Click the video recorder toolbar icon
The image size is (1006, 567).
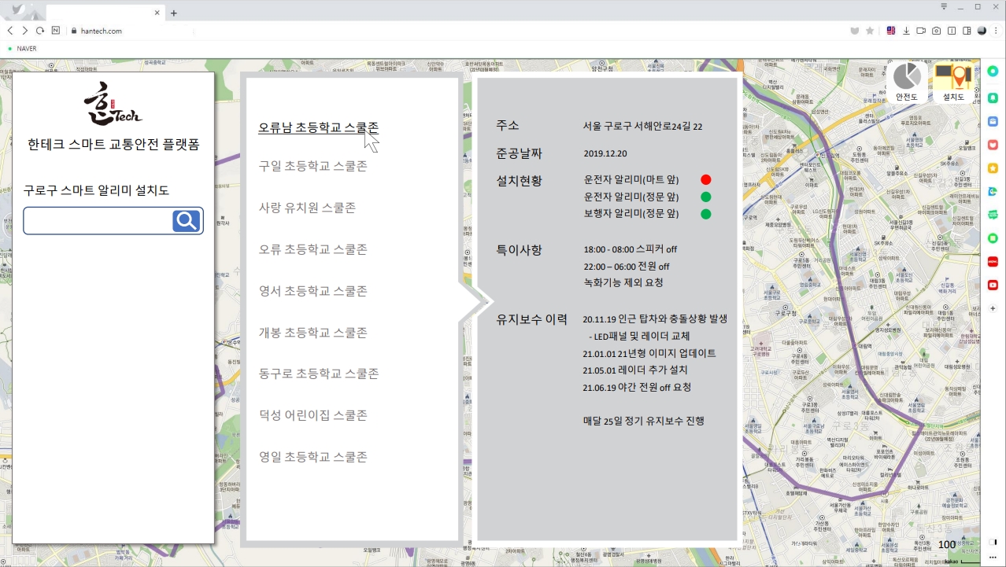pyautogui.click(x=921, y=31)
